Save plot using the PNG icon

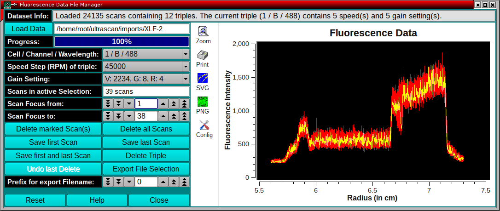click(x=203, y=102)
